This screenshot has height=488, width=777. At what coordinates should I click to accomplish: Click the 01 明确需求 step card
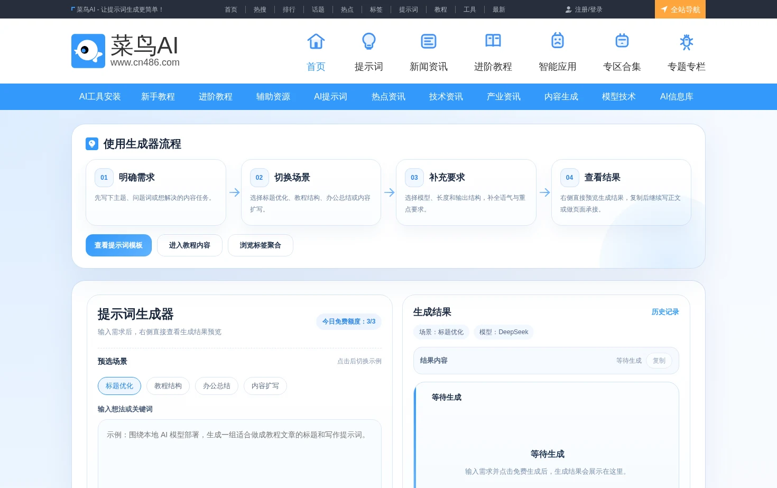tap(156, 192)
